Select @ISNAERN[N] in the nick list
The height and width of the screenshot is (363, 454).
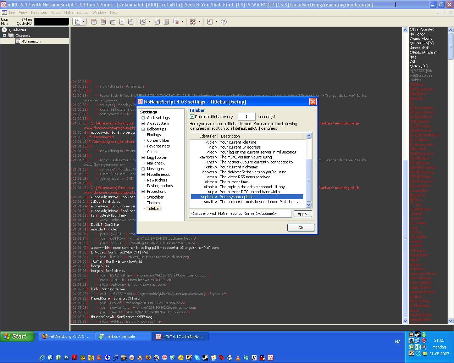(x=422, y=43)
